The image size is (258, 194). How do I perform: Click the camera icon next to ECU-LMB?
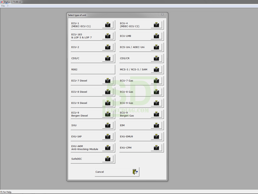click(x=156, y=36)
